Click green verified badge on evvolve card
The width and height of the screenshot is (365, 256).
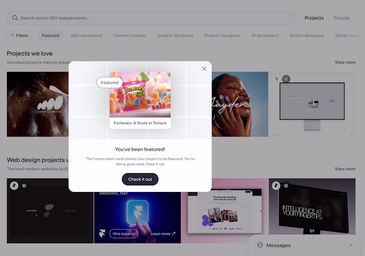pyautogui.click(x=24, y=186)
